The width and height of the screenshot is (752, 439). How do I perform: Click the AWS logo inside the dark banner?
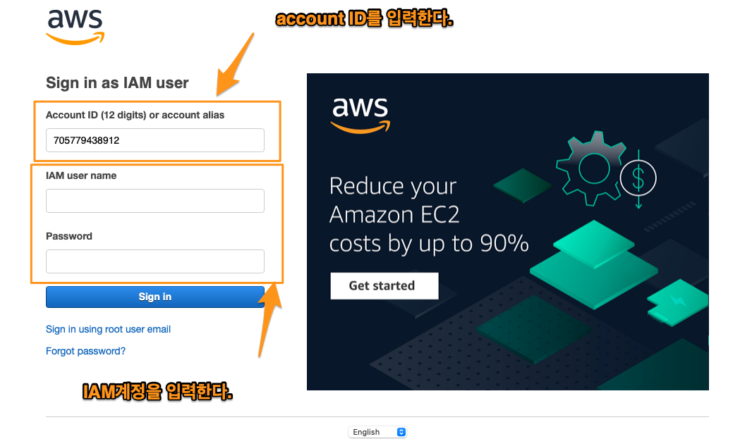pyautogui.click(x=360, y=115)
